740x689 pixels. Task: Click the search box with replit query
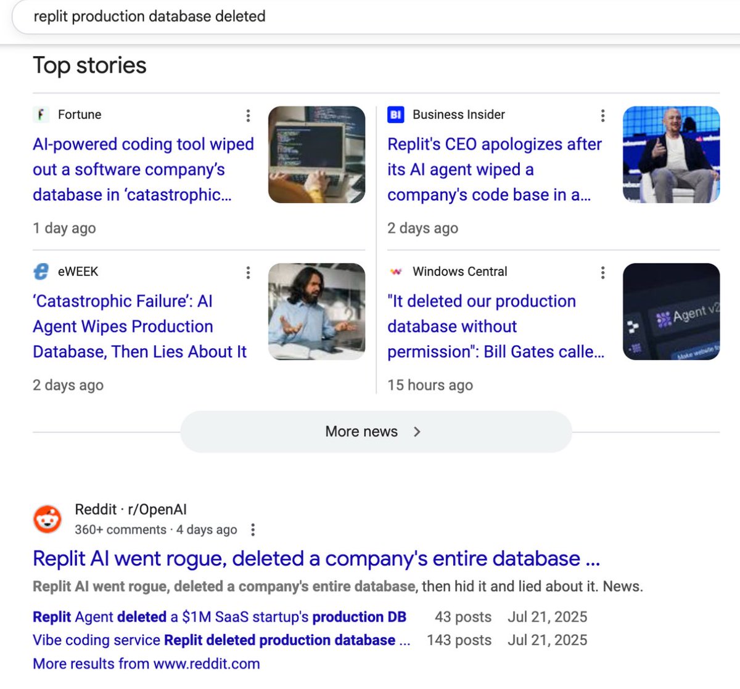pos(376,17)
